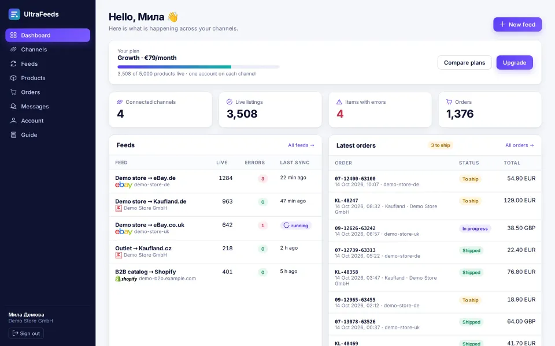Click the Live listings checkmark icon
This screenshot has width=555, height=346.
pos(230,101)
